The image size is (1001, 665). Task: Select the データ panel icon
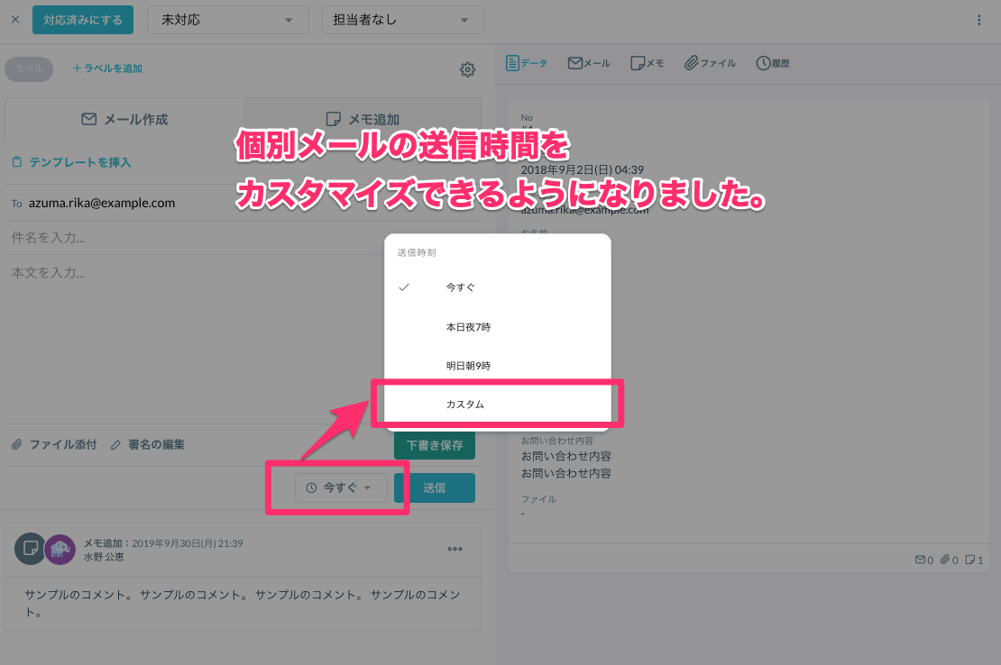pyautogui.click(x=527, y=63)
